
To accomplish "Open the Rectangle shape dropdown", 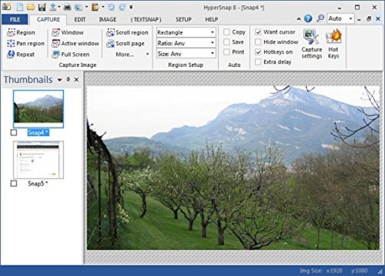I will coord(186,32).
